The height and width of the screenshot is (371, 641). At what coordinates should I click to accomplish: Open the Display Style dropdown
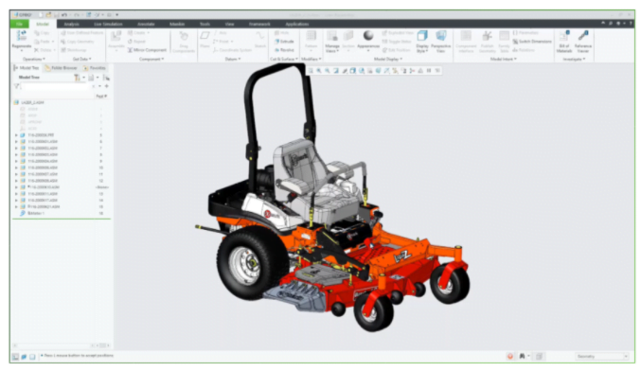pos(422,48)
